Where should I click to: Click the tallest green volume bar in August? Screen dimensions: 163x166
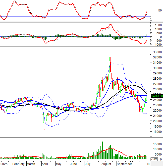point(101,149)
